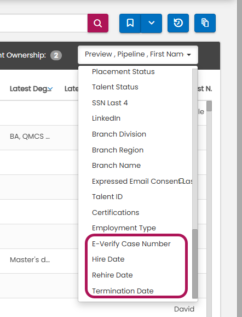Choose Employment Type option
This screenshot has height=317, width=242.
tap(124, 228)
